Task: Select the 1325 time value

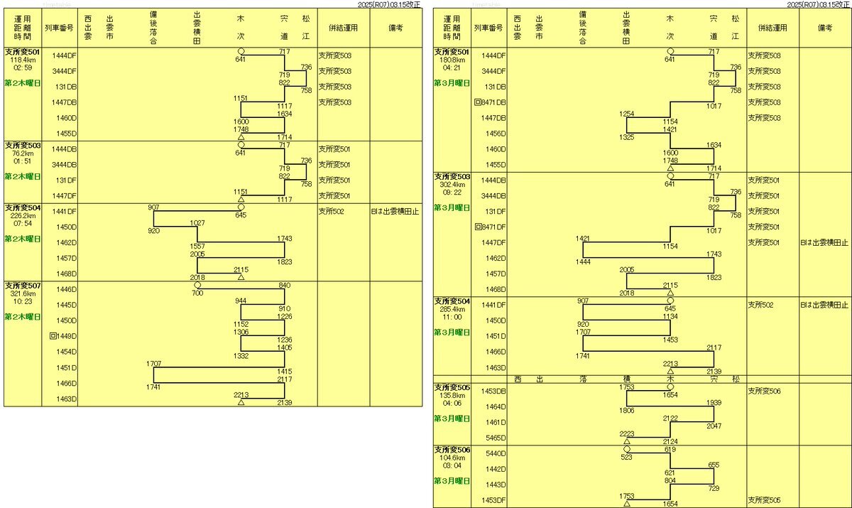Action: [627, 137]
